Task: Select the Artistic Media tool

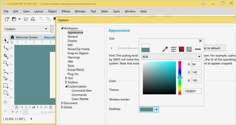Action: [x=5, y=78]
